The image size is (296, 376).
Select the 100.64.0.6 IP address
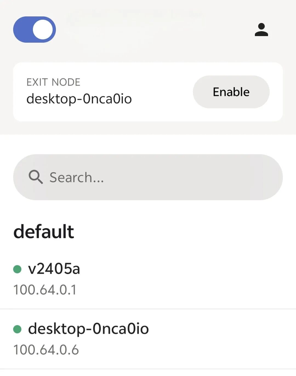click(46, 350)
